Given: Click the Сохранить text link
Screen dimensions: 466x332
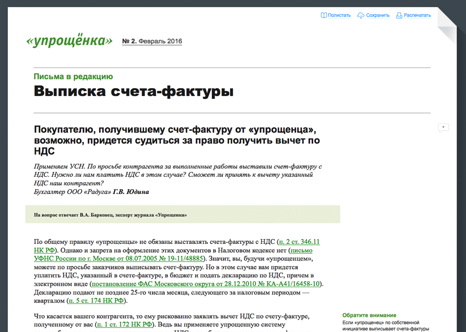Looking at the screenshot, I should (x=377, y=15).
